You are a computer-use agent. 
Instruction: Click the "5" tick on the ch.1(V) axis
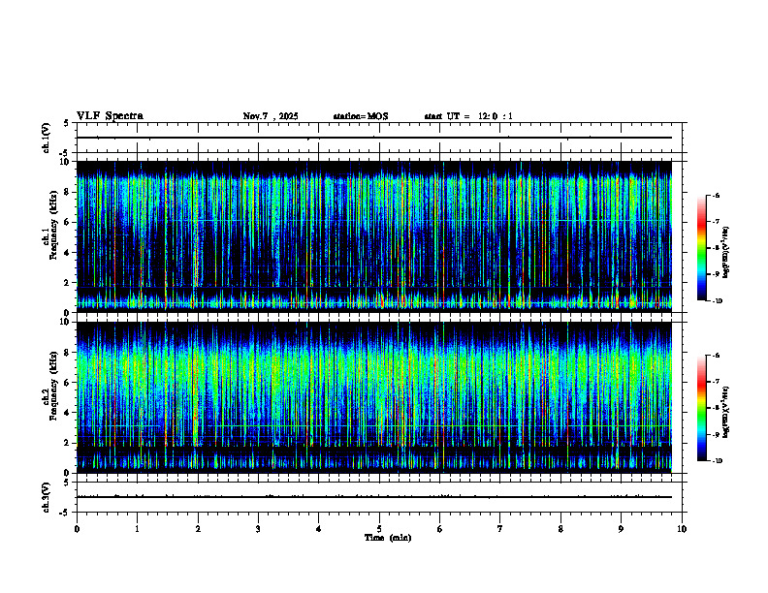pos(66,123)
